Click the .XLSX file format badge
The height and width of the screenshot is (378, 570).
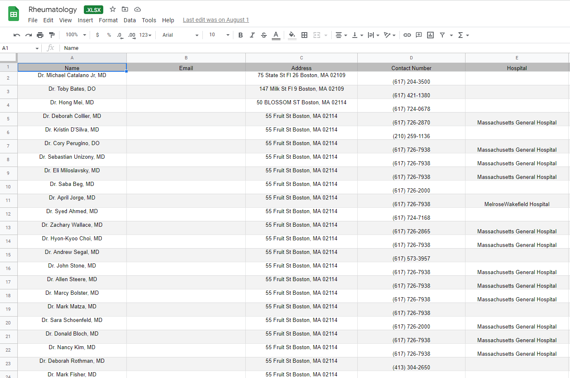click(x=93, y=9)
